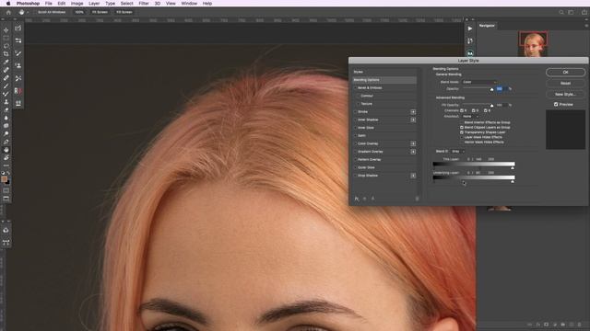Viewport: 590px width, 331px height.
Task: Enable the Outer Glow checkbox
Action: 355,167
